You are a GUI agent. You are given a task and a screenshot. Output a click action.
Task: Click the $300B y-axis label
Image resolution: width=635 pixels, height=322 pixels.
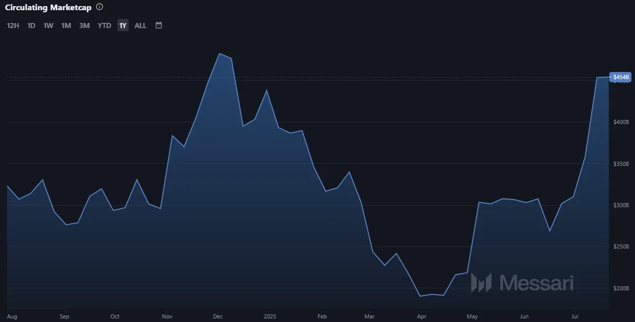click(622, 205)
